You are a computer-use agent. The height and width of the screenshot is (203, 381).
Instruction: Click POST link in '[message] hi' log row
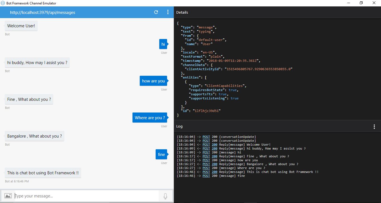pyautogui.click(x=206, y=152)
